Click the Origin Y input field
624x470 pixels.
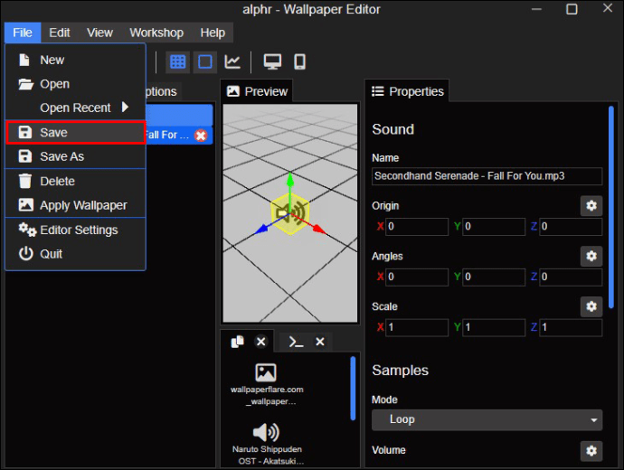pyautogui.click(x=494, y=227)
